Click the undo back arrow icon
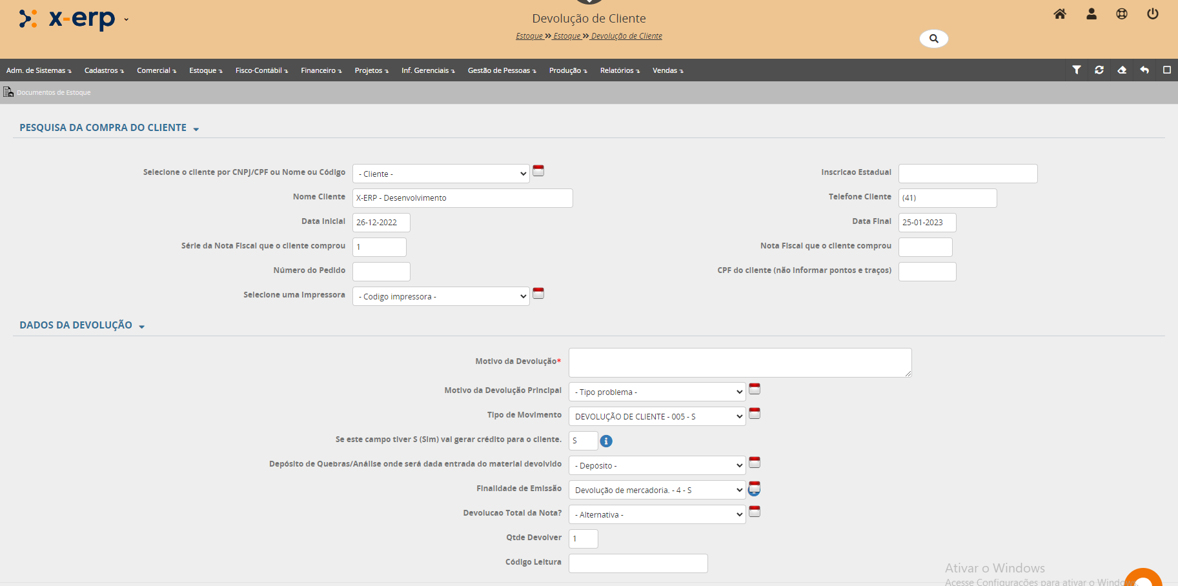The width and height of the screenshot is (1178, 586). point(1144,70)
